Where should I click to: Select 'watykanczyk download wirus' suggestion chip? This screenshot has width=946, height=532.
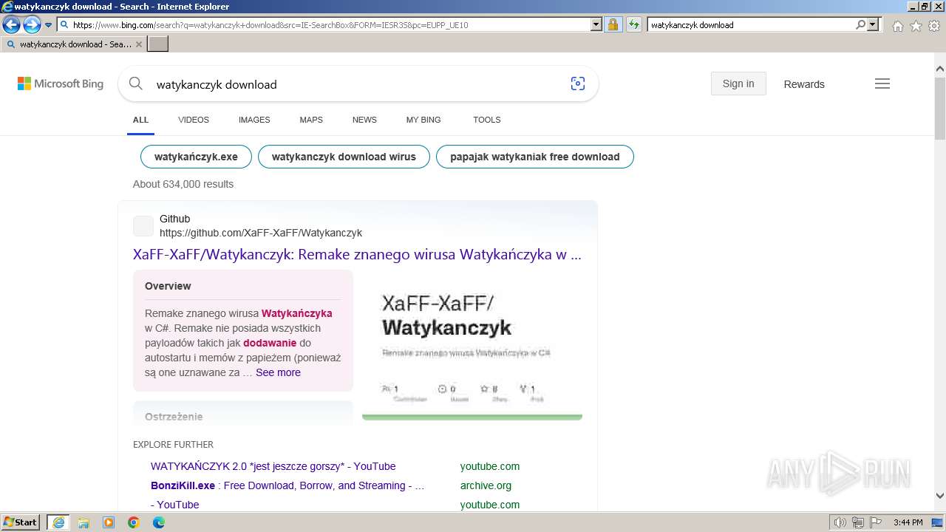(x=344, y=157)
